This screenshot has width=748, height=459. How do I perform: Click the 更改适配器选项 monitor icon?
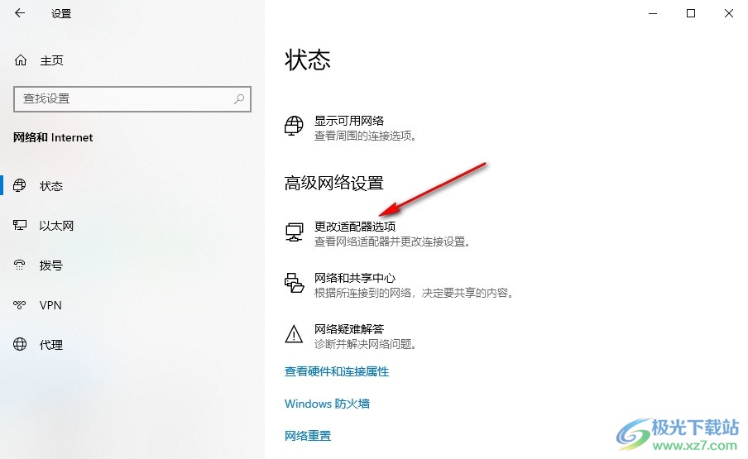click(x=294, y=232)
